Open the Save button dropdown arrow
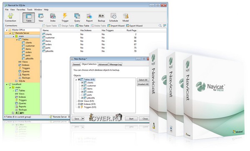This screenshot has height=151, width=250. coord(83,119)
